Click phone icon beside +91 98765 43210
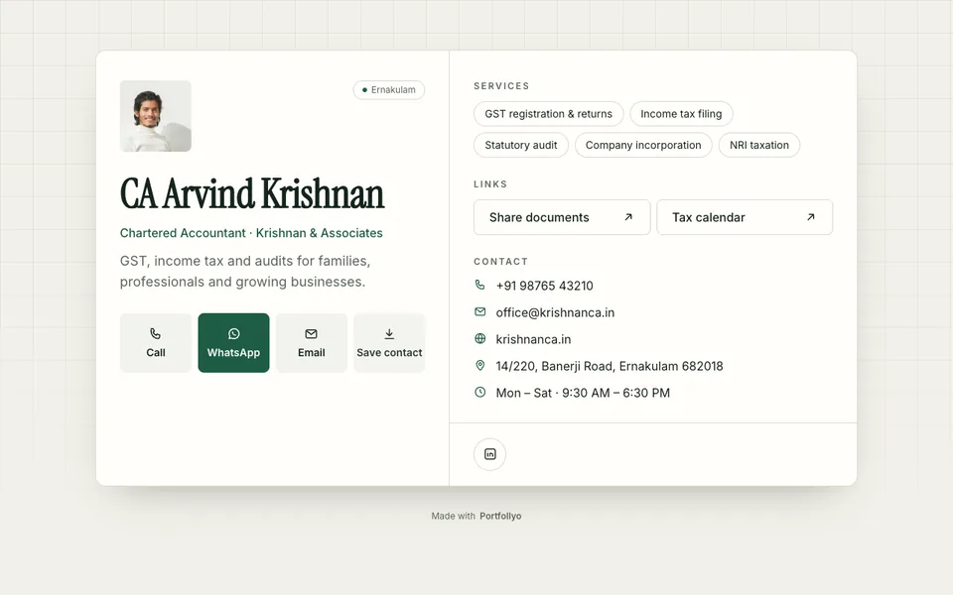 click(x=480, y=285)
